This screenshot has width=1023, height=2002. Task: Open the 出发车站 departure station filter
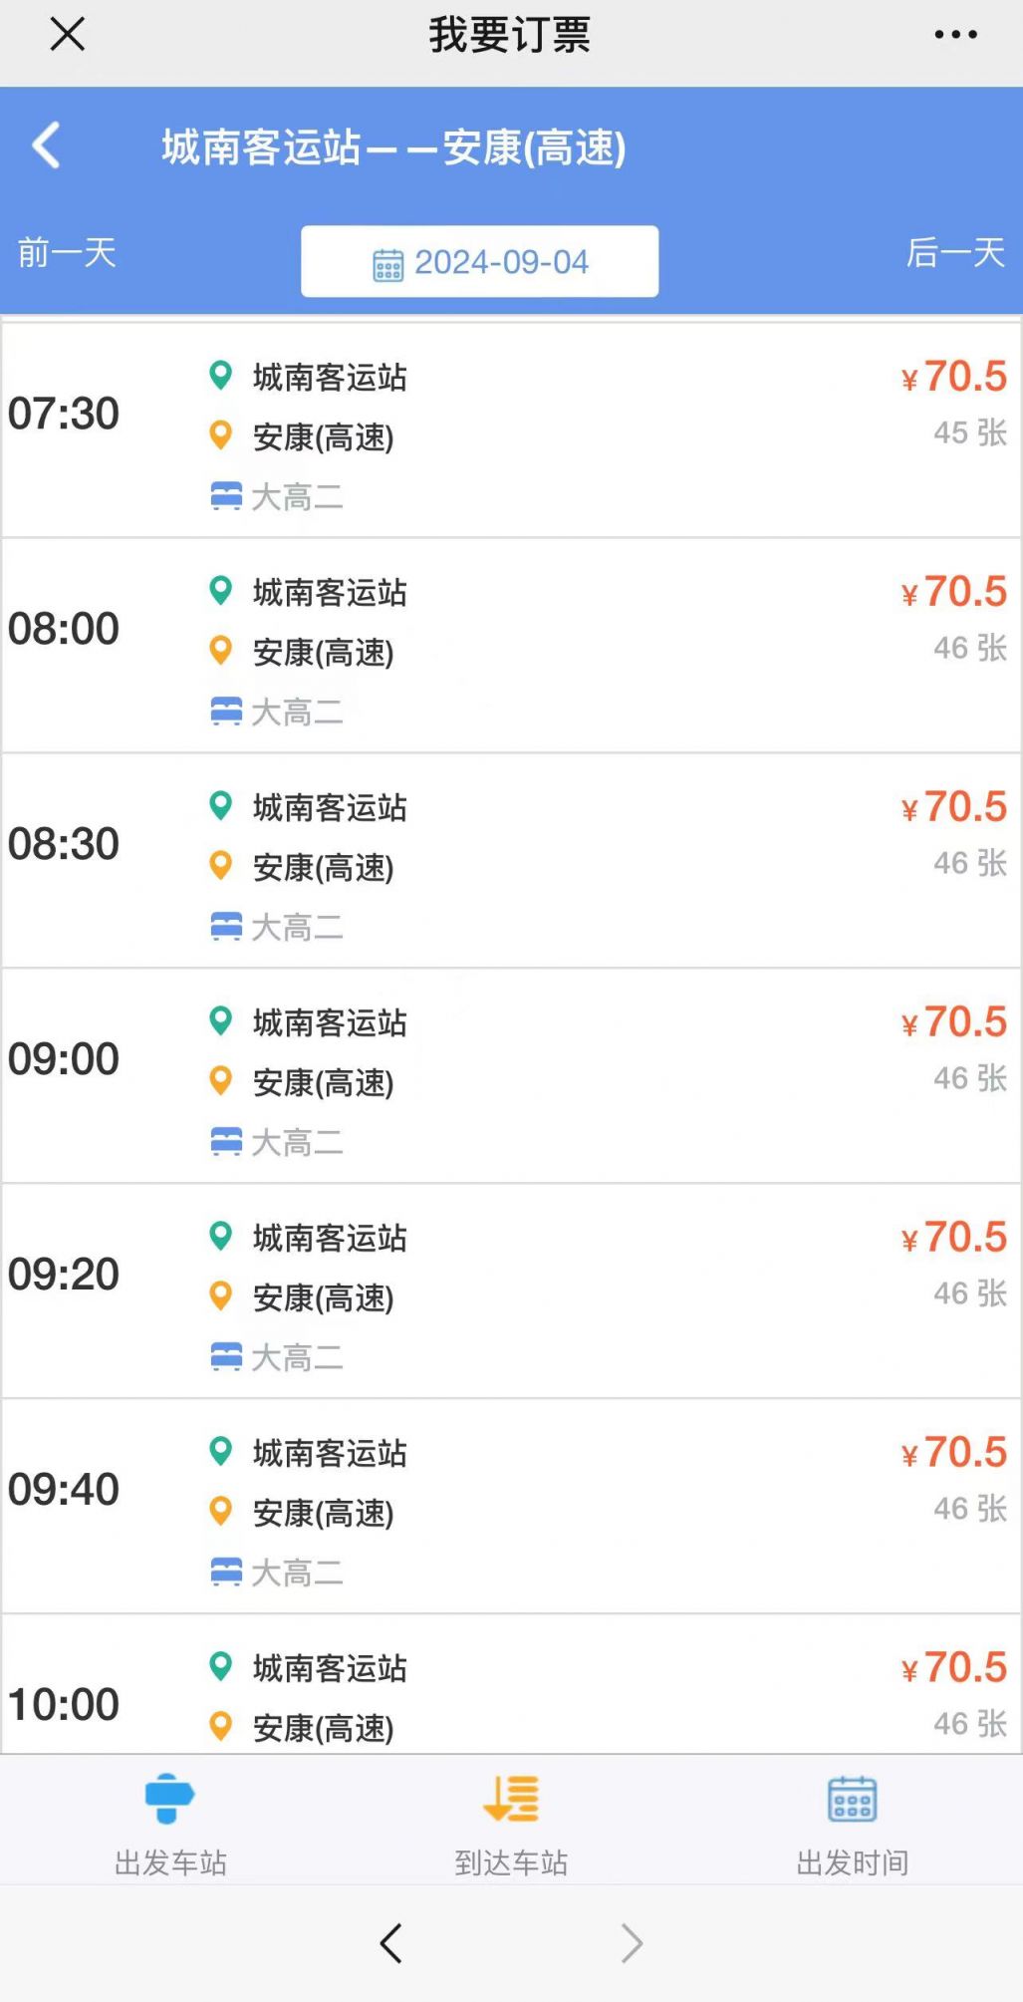170,1826
